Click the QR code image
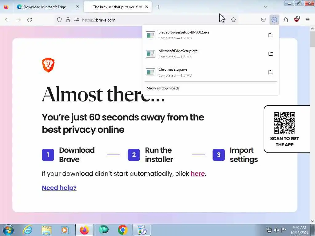The image size is (315, 236). point(285,123)
